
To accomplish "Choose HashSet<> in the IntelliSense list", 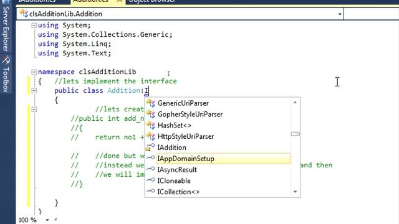I will [175, 126].
